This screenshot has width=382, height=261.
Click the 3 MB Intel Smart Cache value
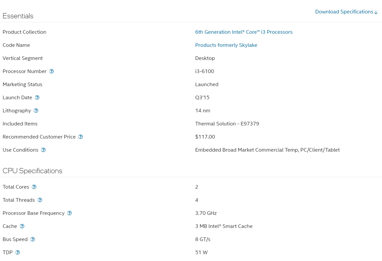point(224,226)
